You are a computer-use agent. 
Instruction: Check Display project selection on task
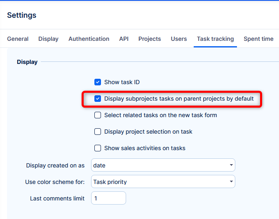tap(98, 132)
